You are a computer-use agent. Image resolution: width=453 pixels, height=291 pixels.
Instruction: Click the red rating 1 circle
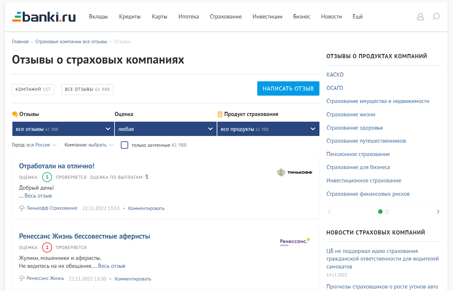47,247
